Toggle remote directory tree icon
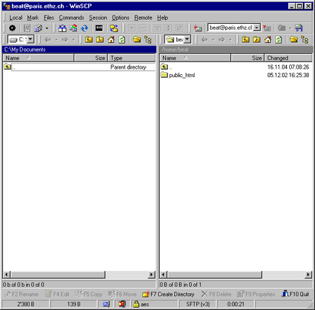 point(304,40)
